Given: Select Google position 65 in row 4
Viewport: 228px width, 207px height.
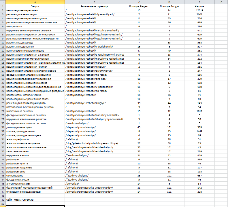Looking at the screenshot, I should tap(169, 18).
